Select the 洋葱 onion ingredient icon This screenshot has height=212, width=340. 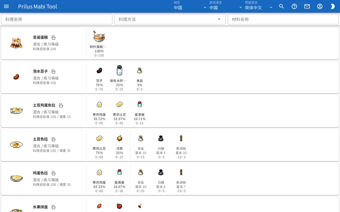(x=120, y=138)
